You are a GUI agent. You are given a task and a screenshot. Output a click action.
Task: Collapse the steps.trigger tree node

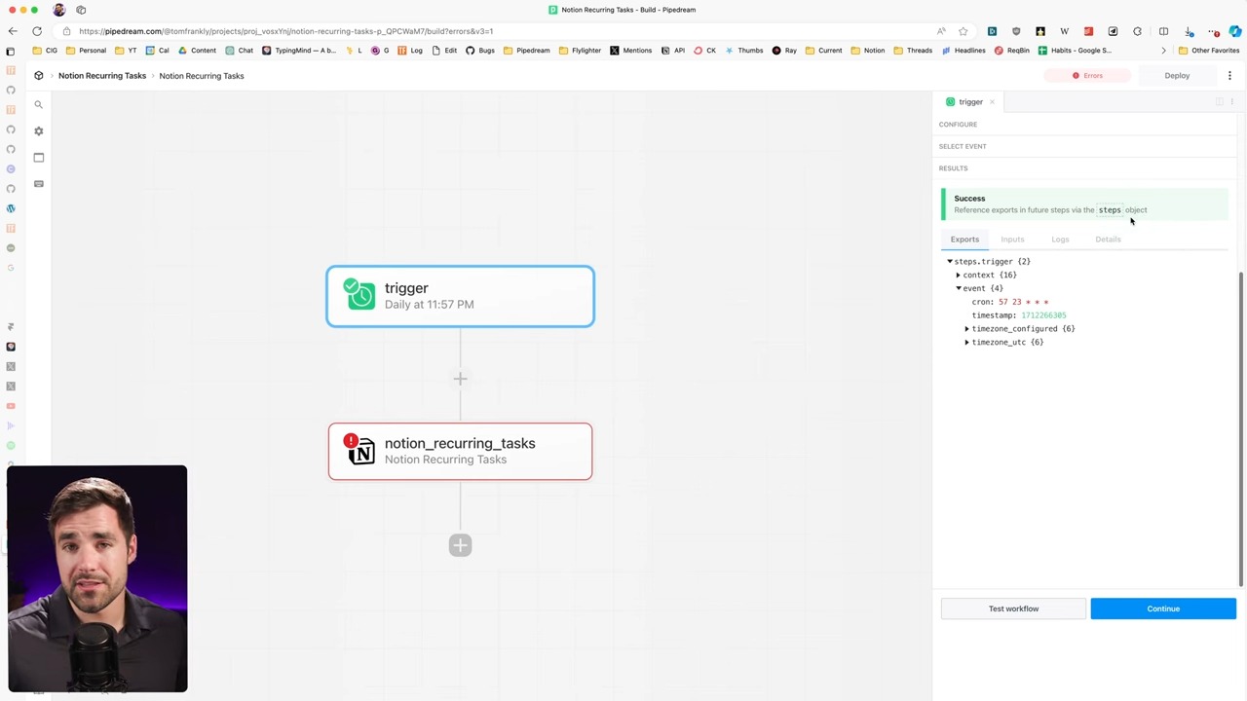click(950, 262)
